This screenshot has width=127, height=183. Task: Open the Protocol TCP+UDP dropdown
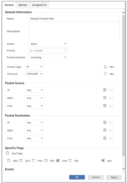point(34,74)
